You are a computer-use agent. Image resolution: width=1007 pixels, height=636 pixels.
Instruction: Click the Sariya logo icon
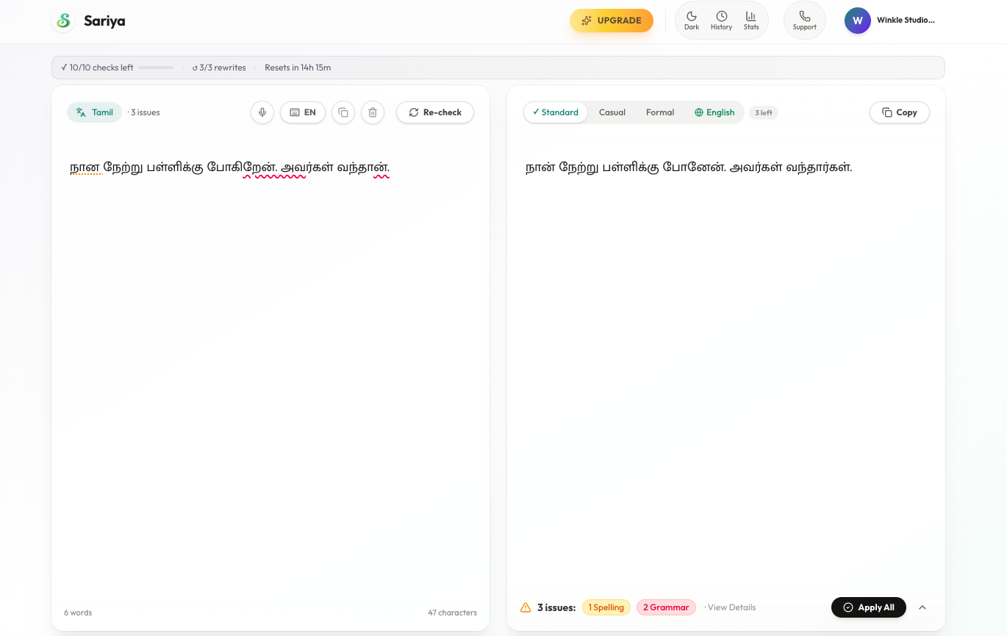pyautogui.click(x=64, y=21)
